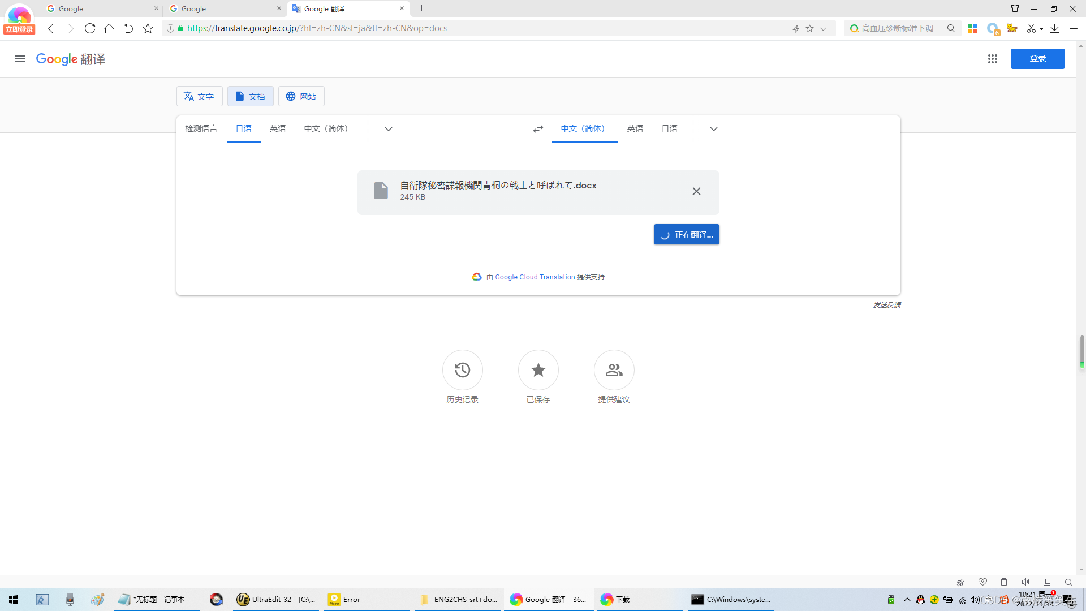Click the page vertical scrollbar thumb

(x=1081, y=351)
